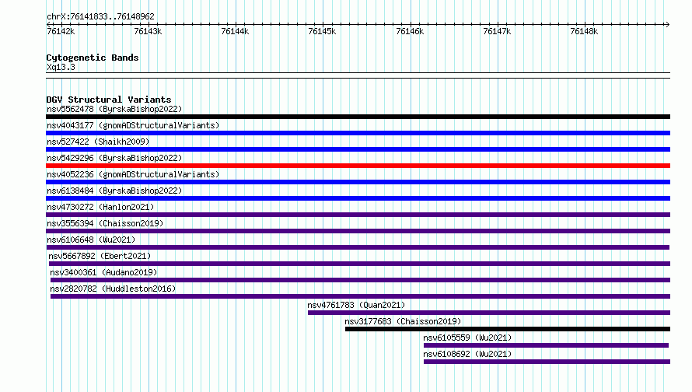Viewport: 692px width, 392px height.
Task: Click the right arrowhead of the ruler
Action: (x=668, y=24)
